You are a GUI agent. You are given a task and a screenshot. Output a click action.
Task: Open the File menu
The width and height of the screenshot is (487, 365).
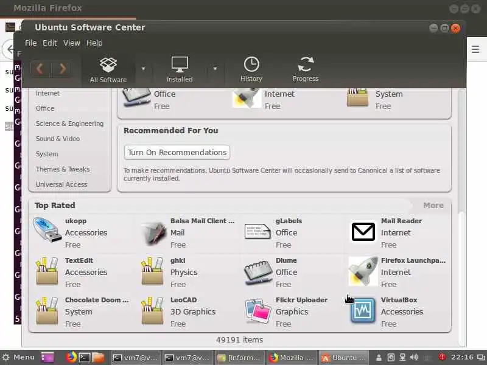click(x=31, y=43)
